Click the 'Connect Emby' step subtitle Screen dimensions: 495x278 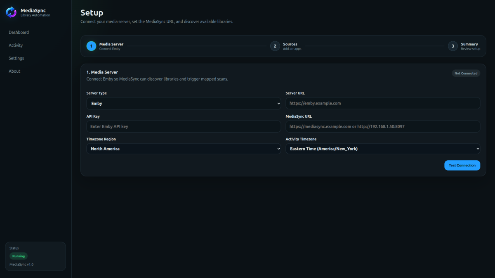(110, 49)
